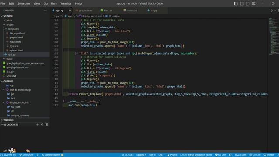This screenshot has width=279, height=157.
Task: Open graphs.html in explorer tree
Action: (16, 38)
